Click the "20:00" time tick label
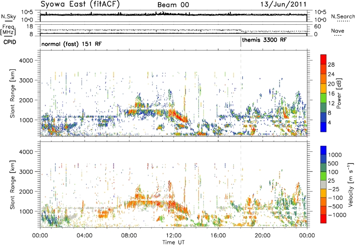 262,236
